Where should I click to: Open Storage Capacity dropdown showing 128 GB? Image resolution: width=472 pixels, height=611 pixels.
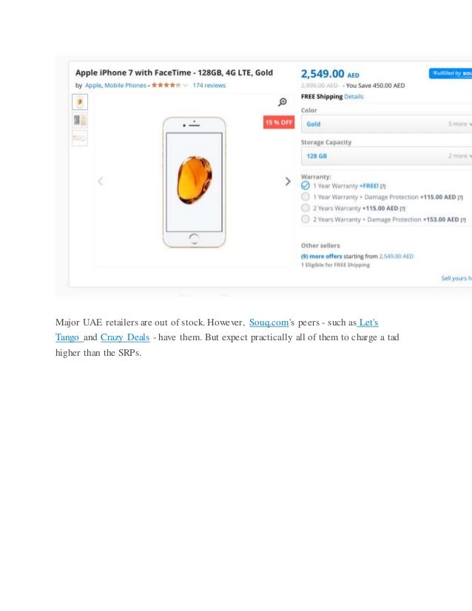[x=386, y=156]
